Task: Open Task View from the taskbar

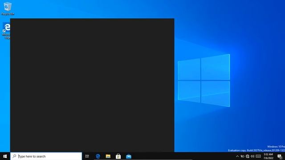Action: tap(87, 156)
